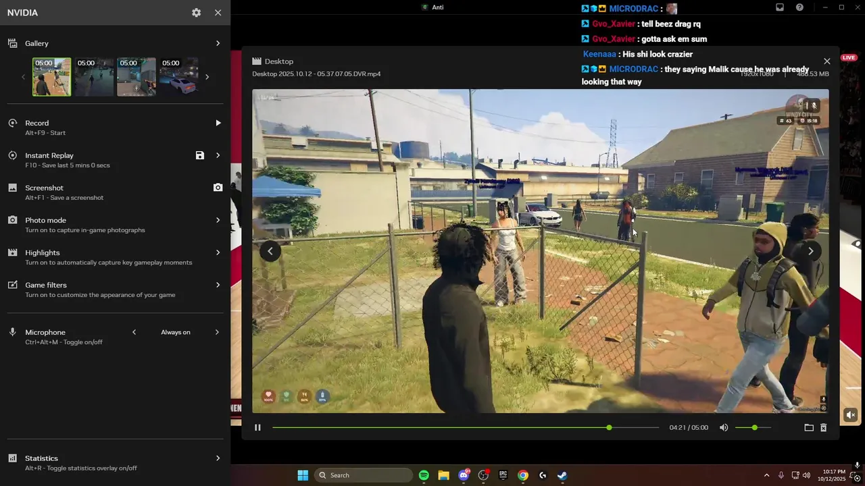Show previous gallery thumbnails arrow

23,77
